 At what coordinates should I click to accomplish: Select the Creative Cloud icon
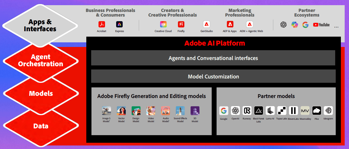163,24
